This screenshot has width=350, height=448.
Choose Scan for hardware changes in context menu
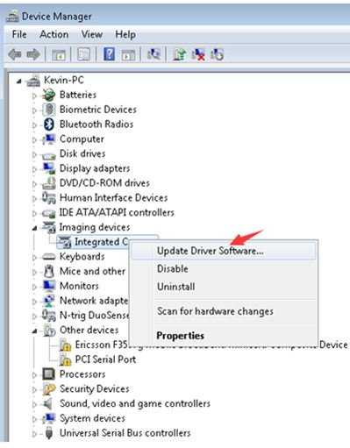click(224, 311)
